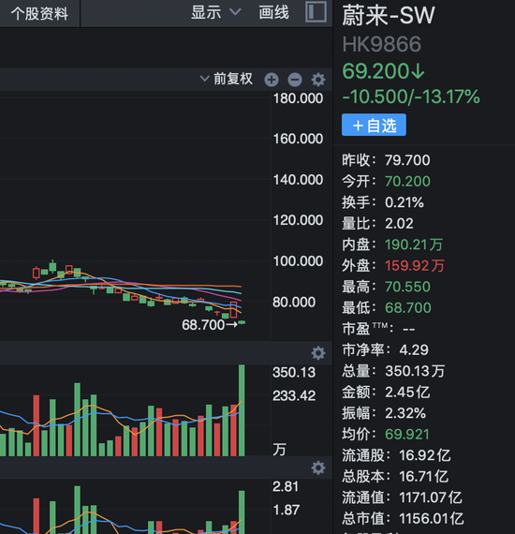Click 今开 value 70.200
Viewport: 515px width, 534px height.
coord(407,182)
